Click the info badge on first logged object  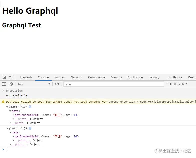pos(30,107)
